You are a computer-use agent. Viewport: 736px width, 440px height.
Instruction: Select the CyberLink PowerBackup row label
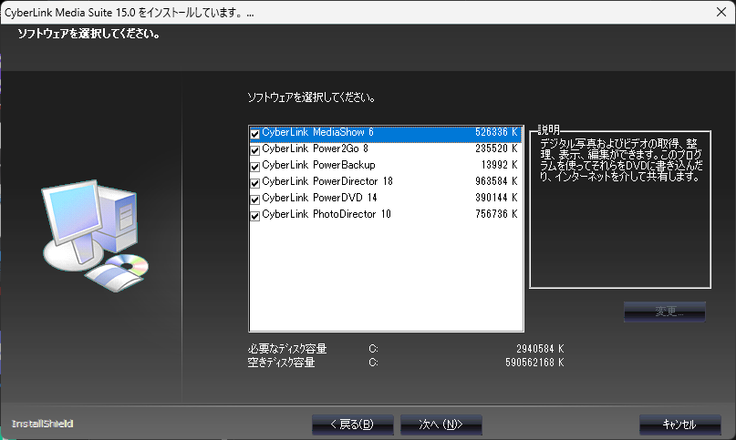[318, 165]
